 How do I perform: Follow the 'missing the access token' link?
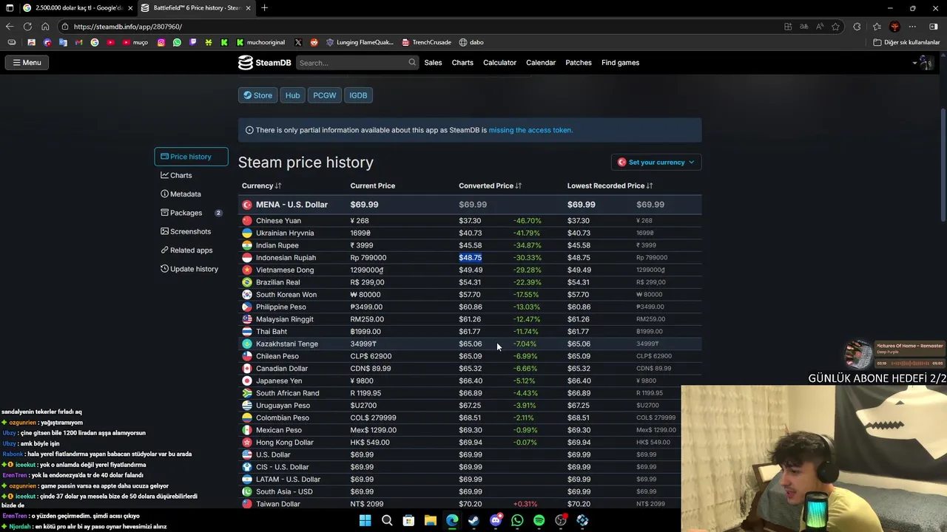click(530, 130)
